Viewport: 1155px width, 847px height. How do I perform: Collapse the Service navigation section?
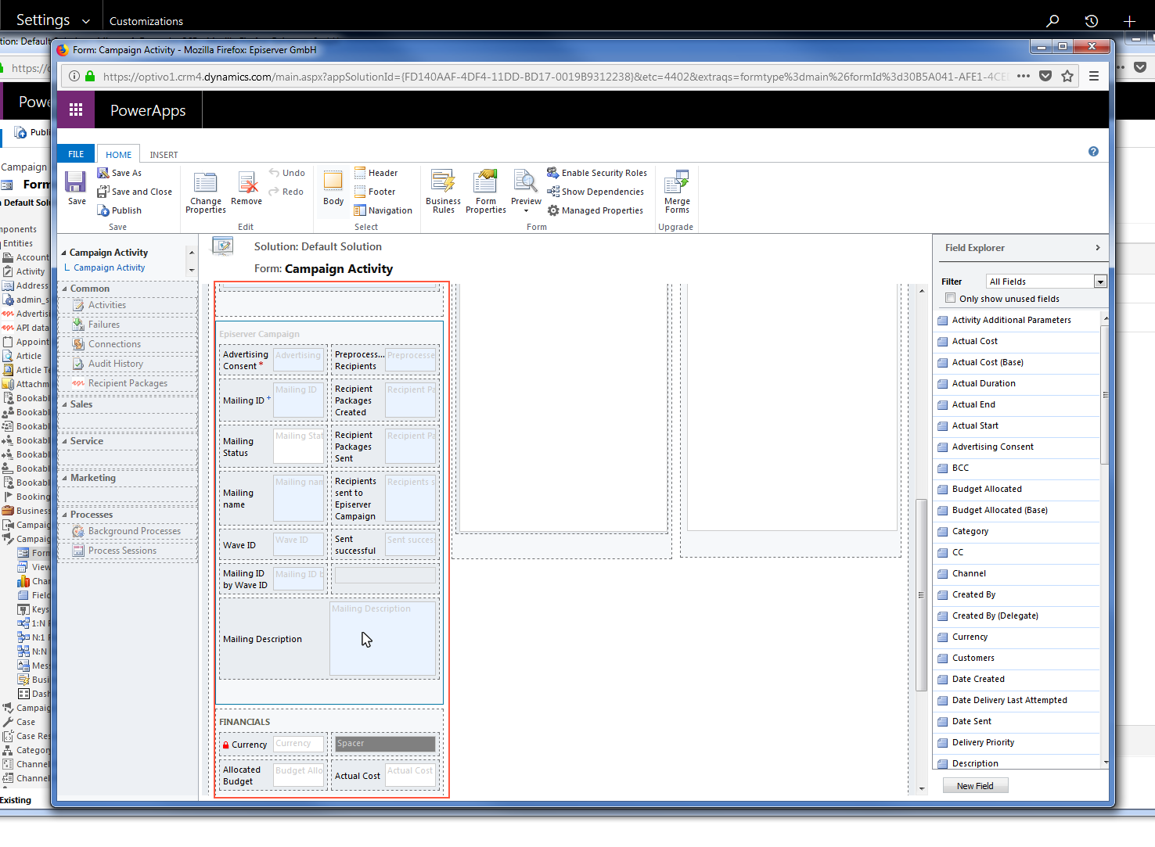tap(65, 441)
